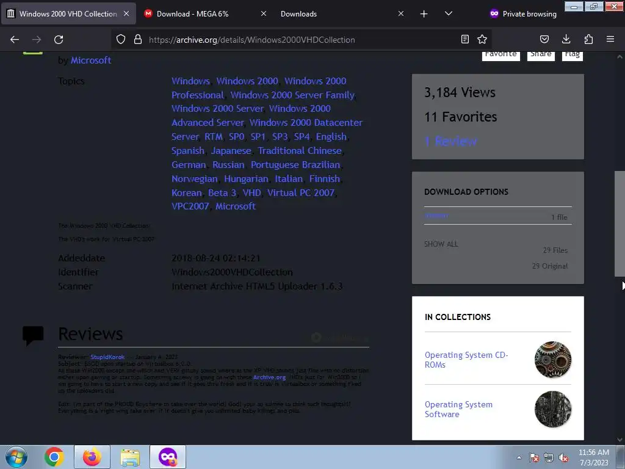Viewport: 625px width, 469px height.
Task: Show hidden tray icons arrow
Action: (519, 457)
